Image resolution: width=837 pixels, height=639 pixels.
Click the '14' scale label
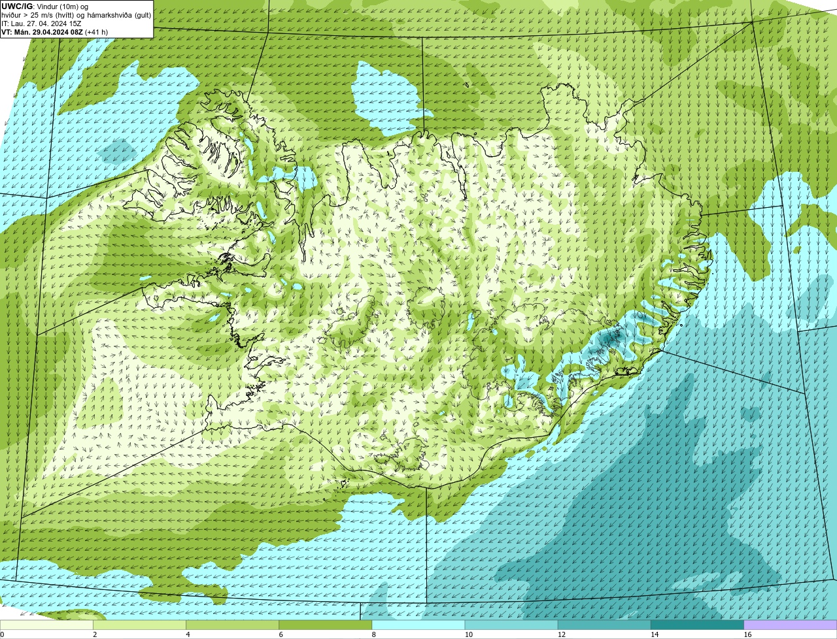tap(654, 634)
